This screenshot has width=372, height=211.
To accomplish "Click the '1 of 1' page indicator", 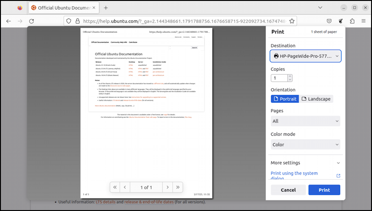I will (146, 187).
